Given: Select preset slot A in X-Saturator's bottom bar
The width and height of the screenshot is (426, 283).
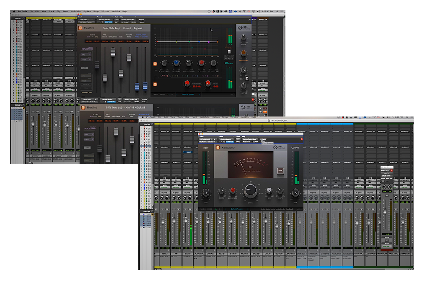Looking at the screenshot, I should tap(216, 209).
